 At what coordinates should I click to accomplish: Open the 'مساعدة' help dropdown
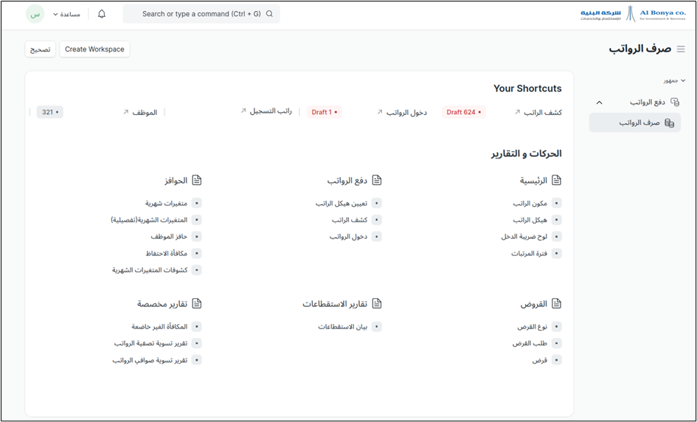coord(67,14)
